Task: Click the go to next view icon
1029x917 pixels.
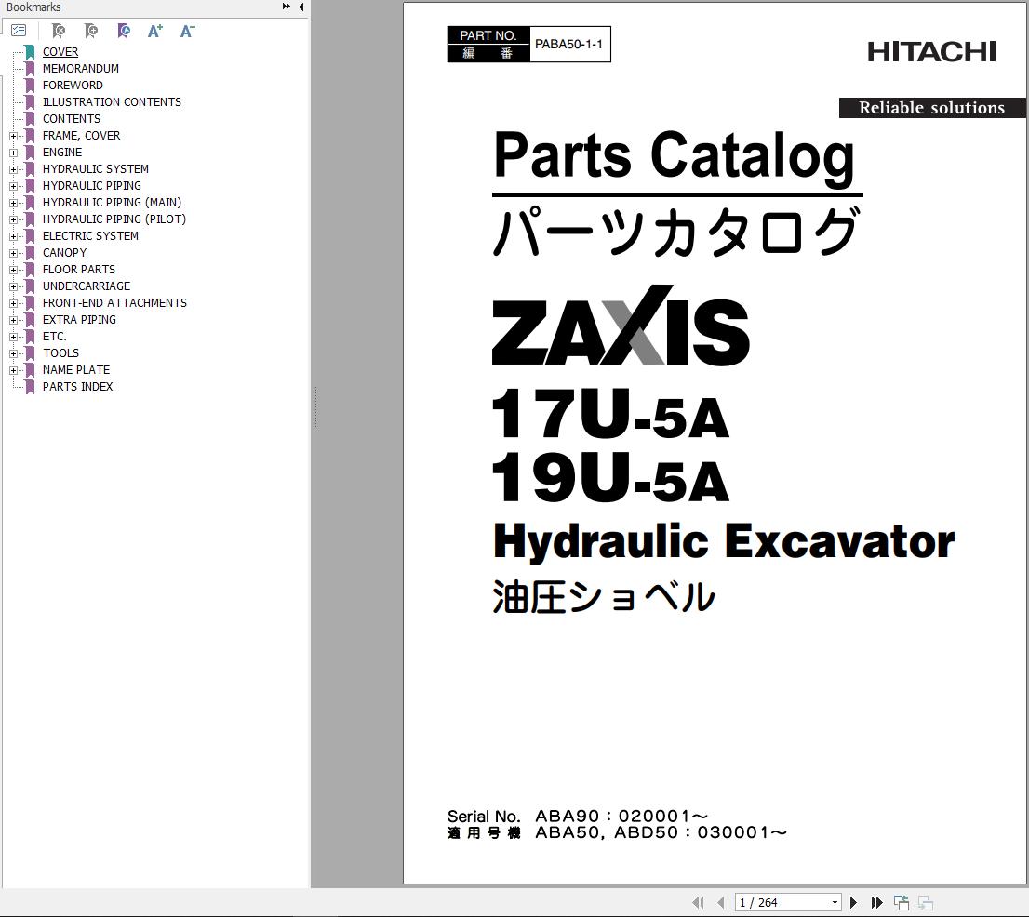Action: tap(926, 902)
